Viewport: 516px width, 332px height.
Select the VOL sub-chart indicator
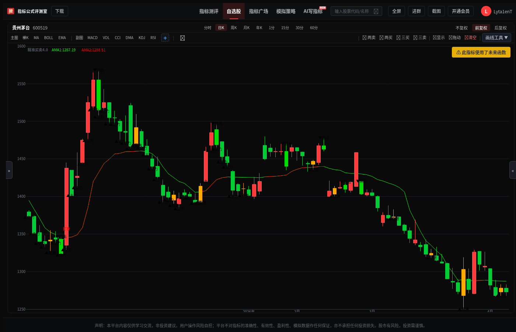[x=106, y=38]
